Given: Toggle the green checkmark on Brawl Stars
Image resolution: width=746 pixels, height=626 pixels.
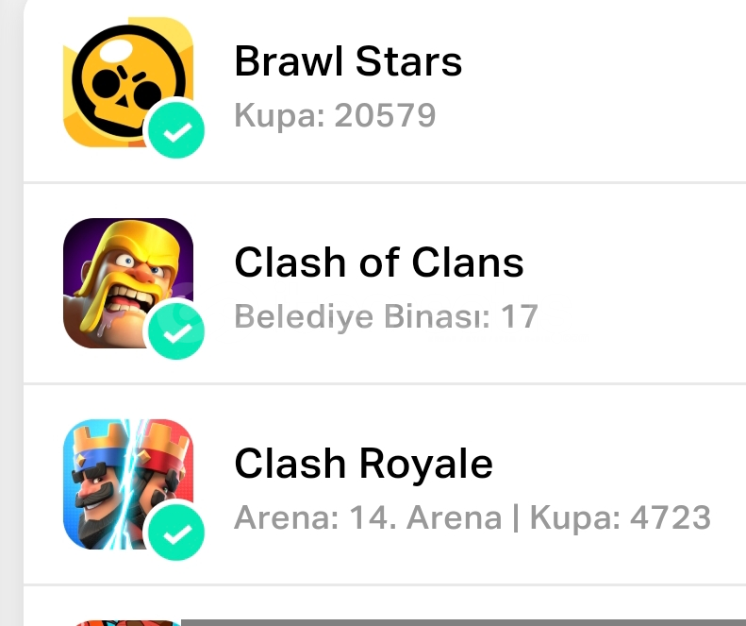Looking at the screenshot, I should pos(176,130).
